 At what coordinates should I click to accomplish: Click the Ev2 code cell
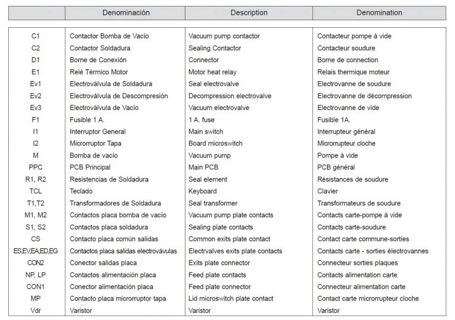point(36,96)
